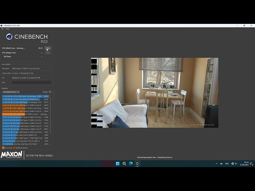
Task: Expand the Details dropdown arrow in Ranking
Action: click(50, 92)
